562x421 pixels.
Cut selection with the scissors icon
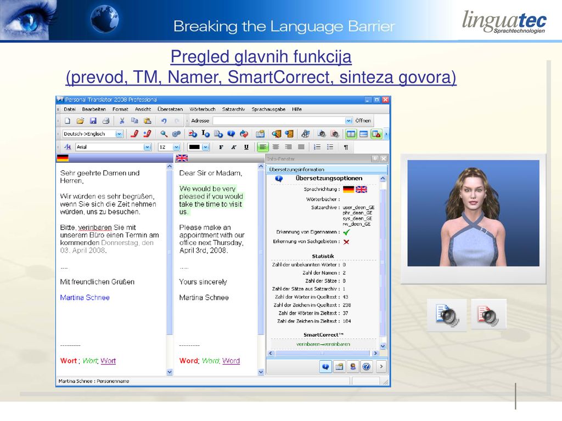coord(122,121)
